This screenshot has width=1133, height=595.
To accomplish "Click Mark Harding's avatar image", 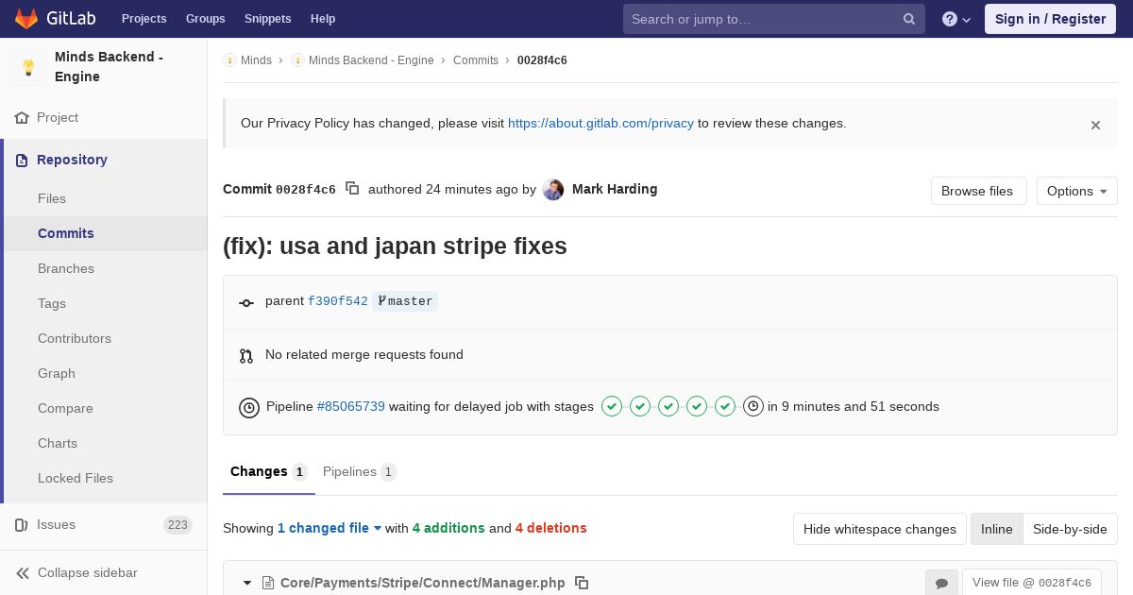I will pos(553,190).
